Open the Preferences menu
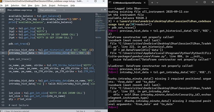 click(x=63, y=6)
